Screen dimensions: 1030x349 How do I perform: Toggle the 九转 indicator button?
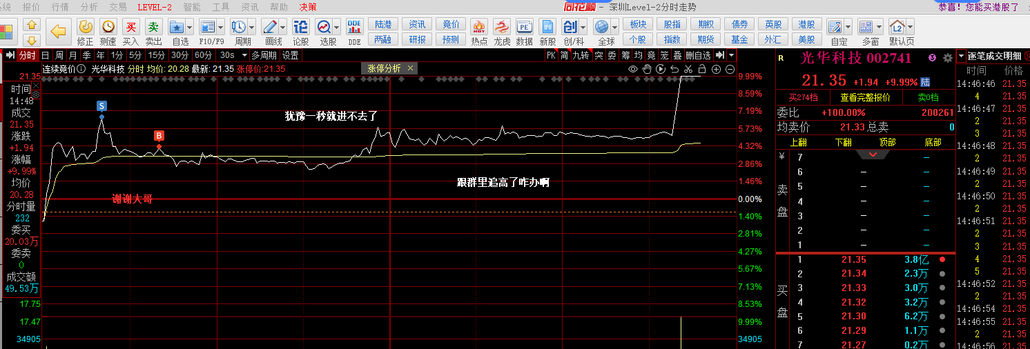(x=582, y=55)
